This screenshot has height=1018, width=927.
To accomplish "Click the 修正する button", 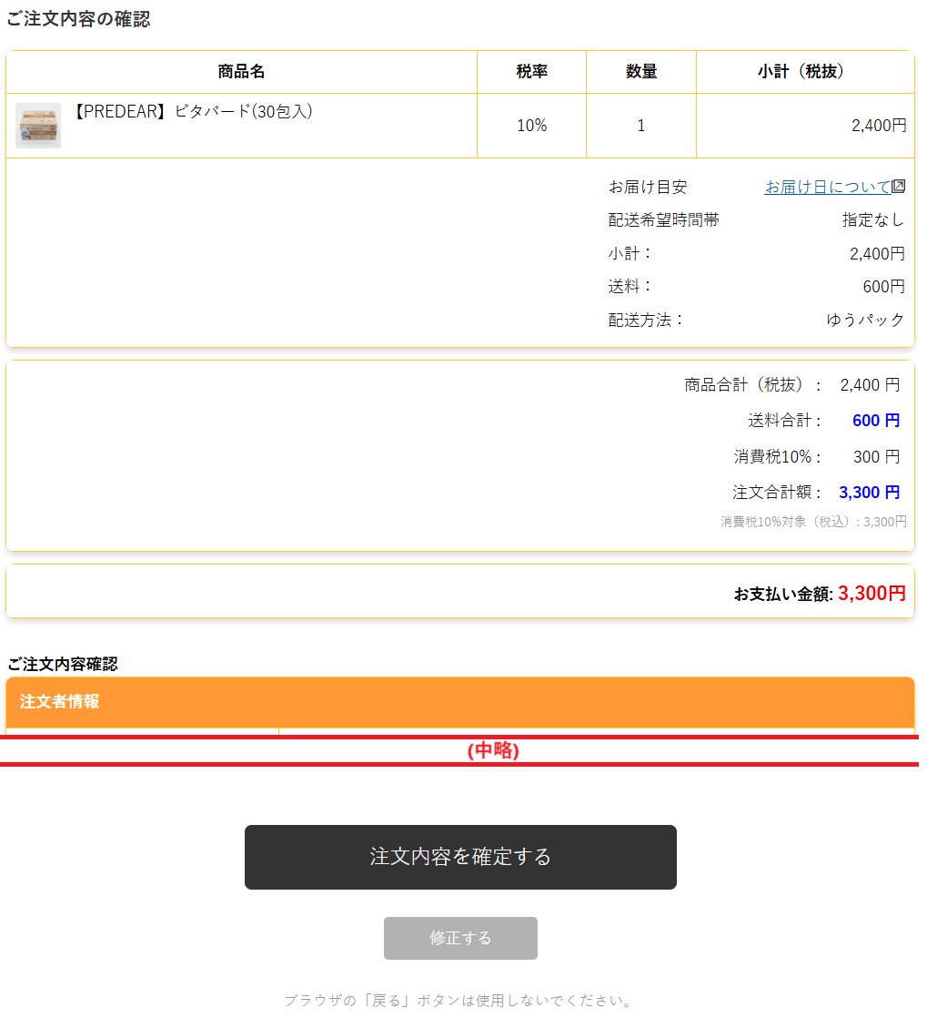I will 460,938.
